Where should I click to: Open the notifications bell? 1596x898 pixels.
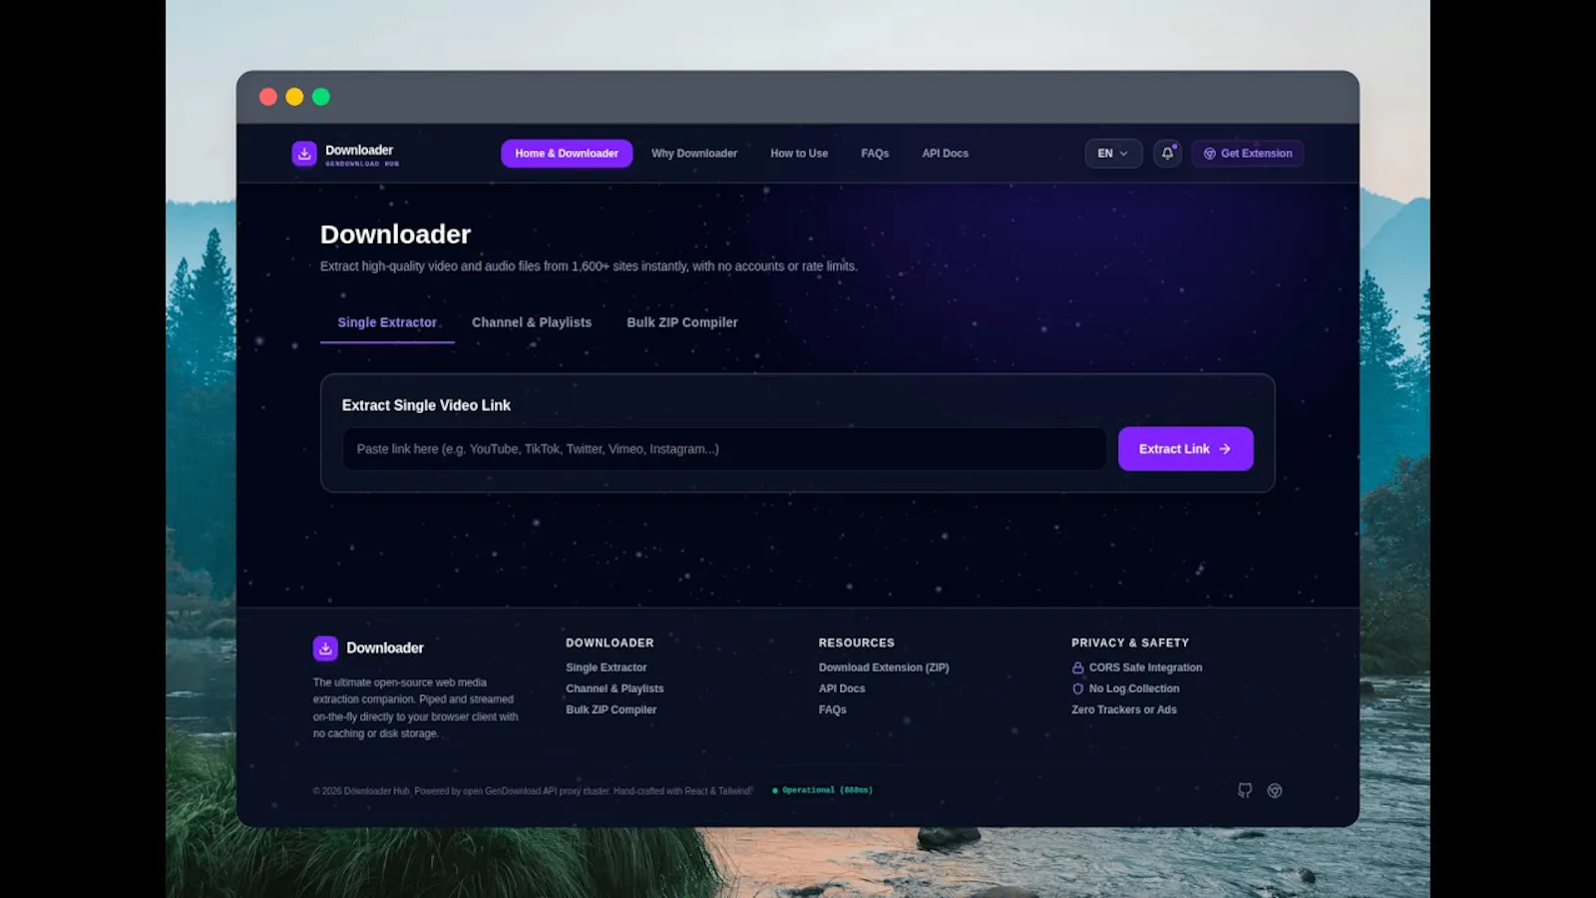tap(1167, 154)
